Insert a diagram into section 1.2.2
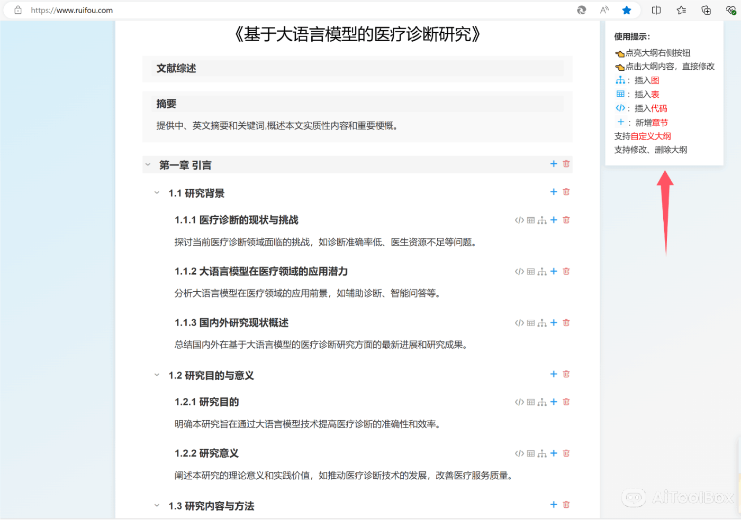Viewport: 741px width, 520px height. (542, 453)
